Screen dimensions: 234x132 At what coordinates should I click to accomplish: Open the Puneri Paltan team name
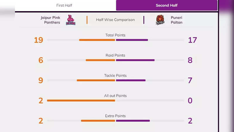177,20
